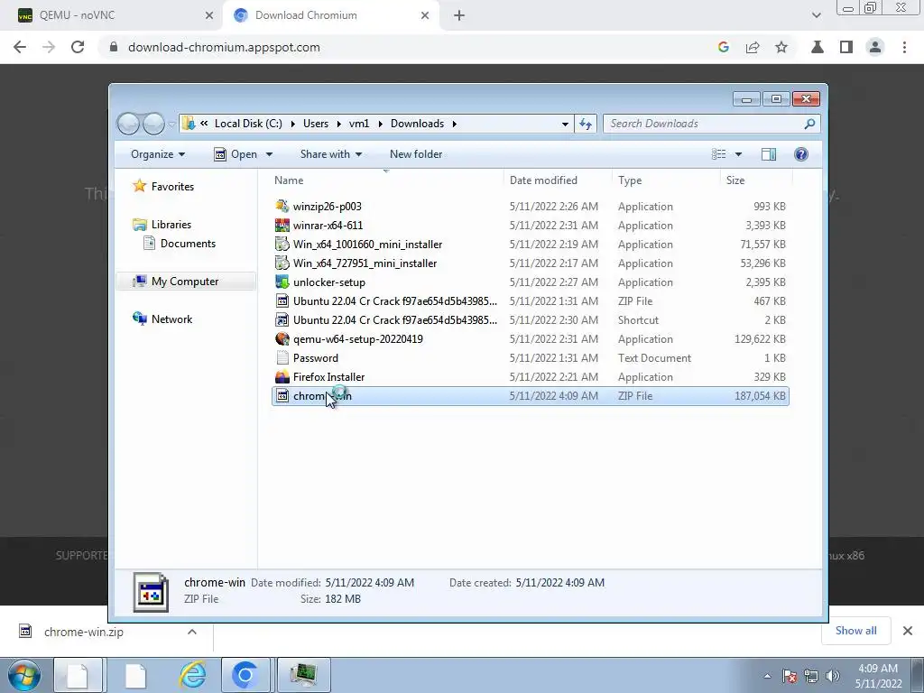Click the Local Disk (C:) breadcrumb
Viewport: 924px width, 693px height.
click(x=248, y=124)
